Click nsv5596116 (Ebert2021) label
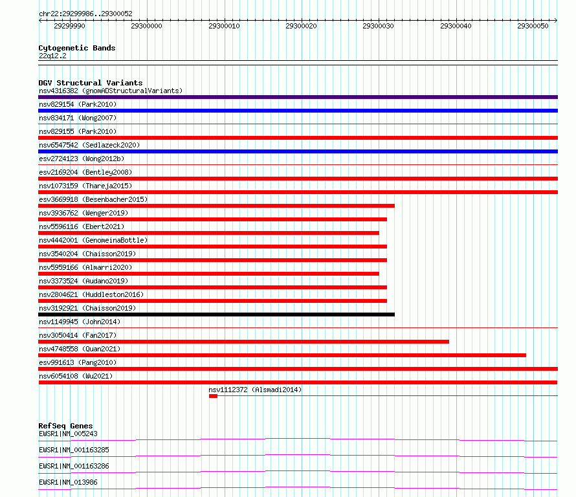Image resolution: width=576 pixels, height=497 pixels. [82, 226]
